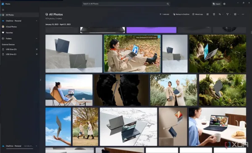The height and width of the screenshot is (153, 252).
Task: Click the gallery vertical scrollbar
Action: [x=251, y=32]
